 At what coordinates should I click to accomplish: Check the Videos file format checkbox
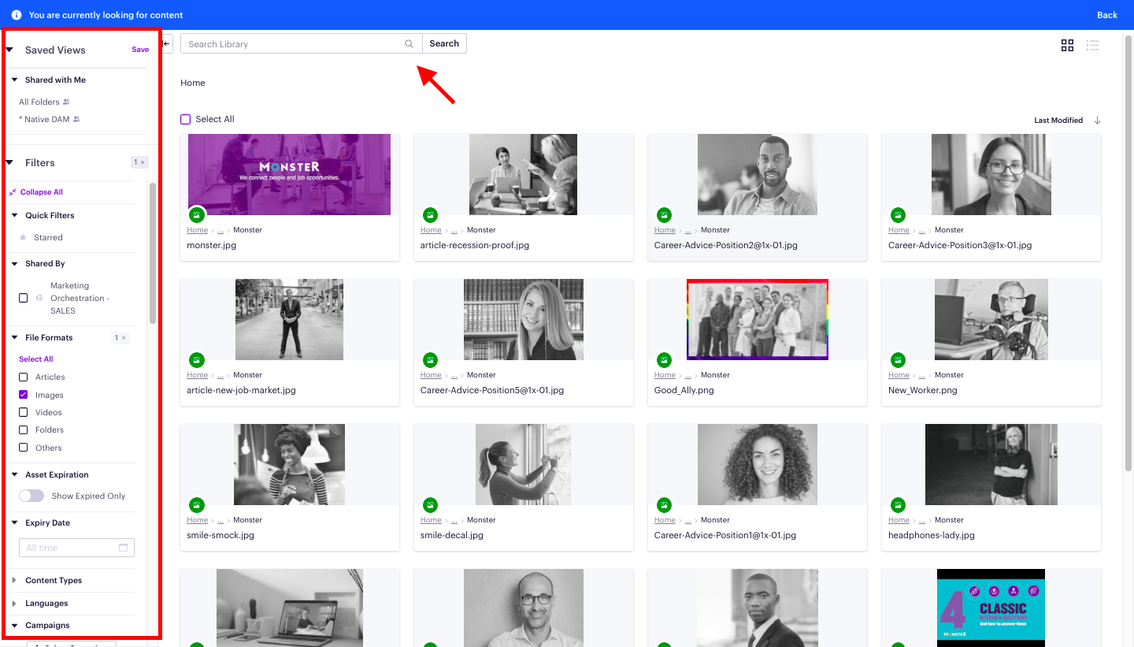tap(24, 412)
